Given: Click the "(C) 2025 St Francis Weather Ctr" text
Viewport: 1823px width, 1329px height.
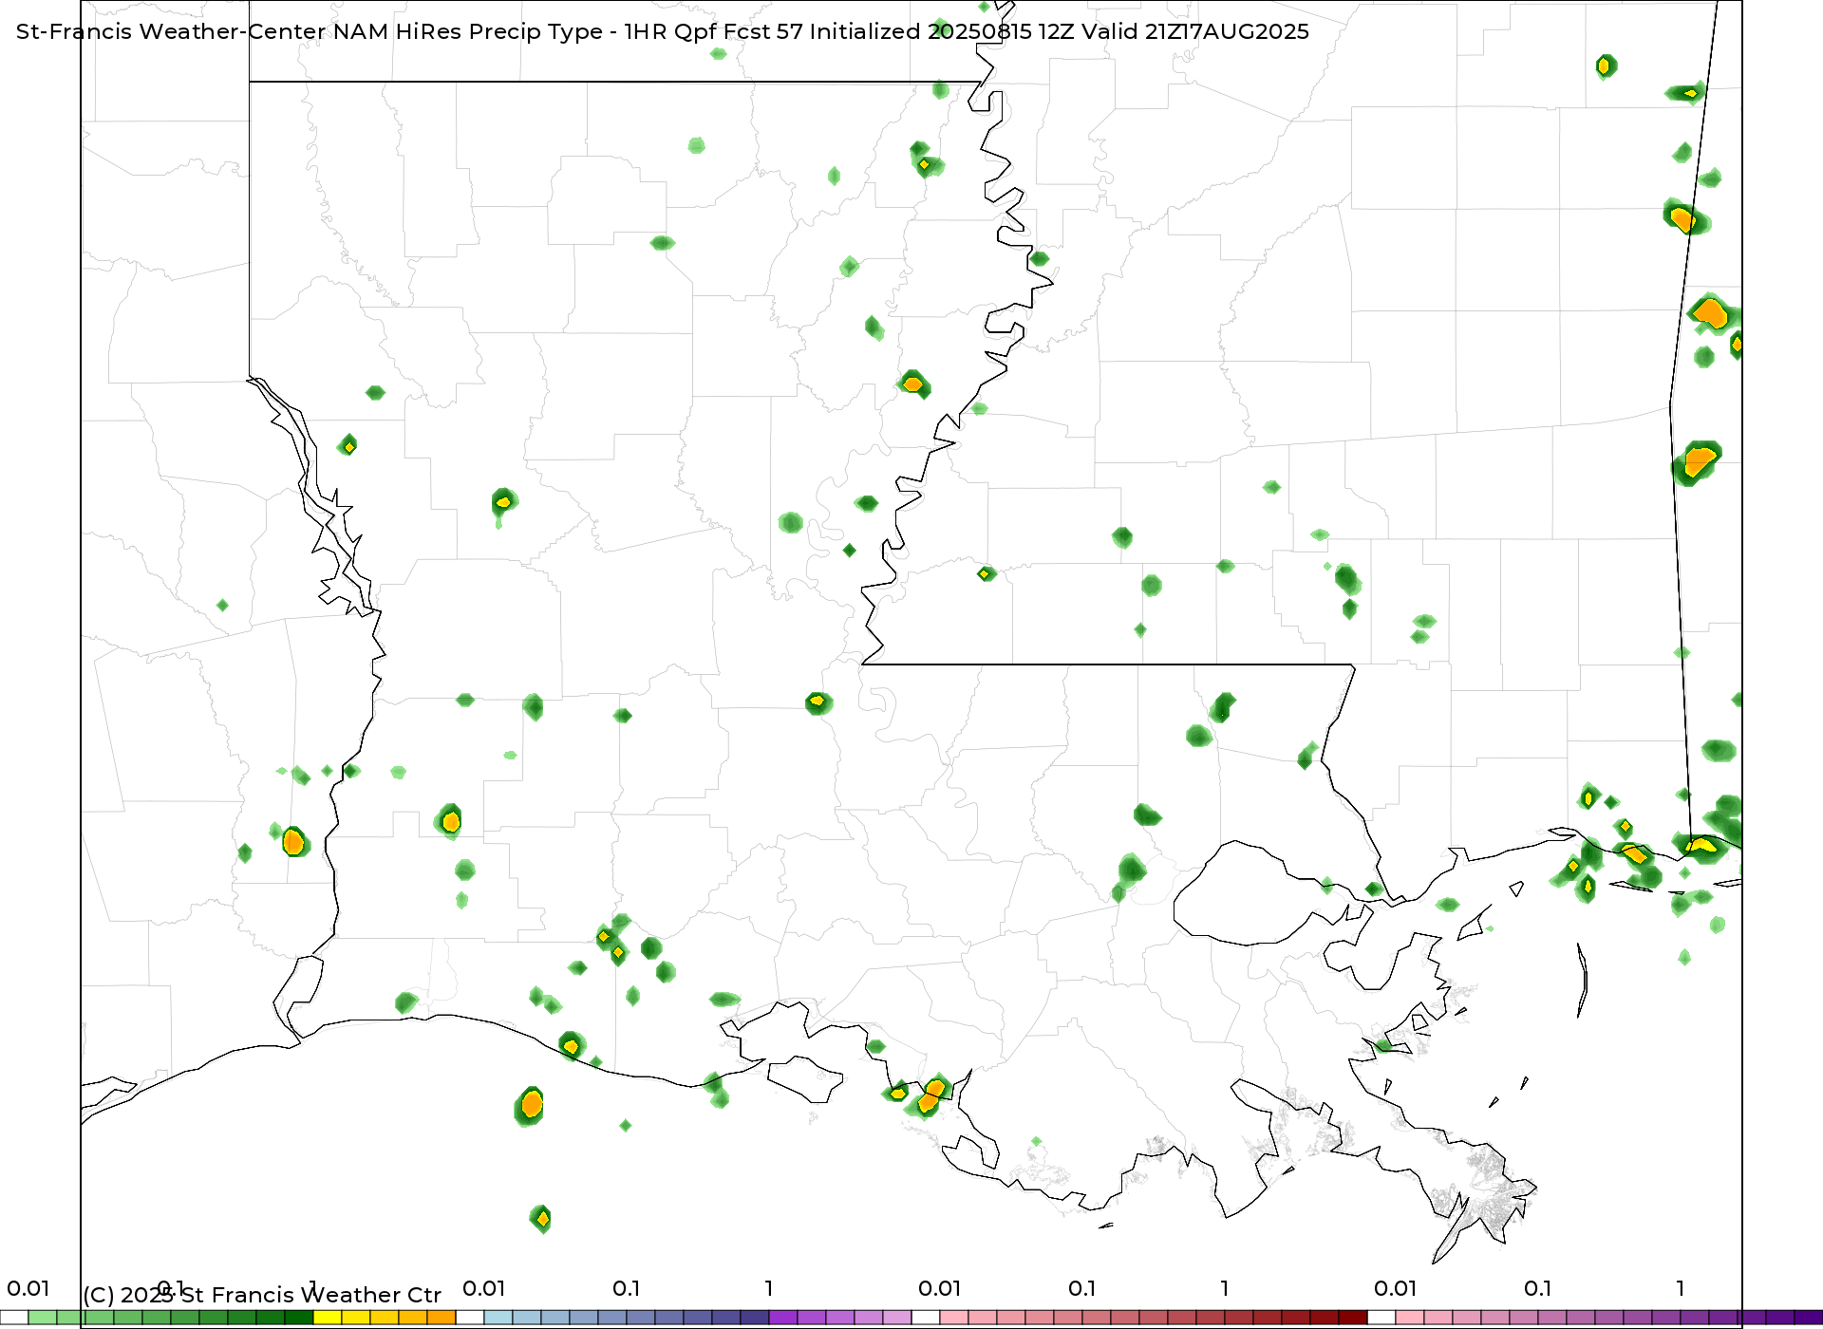Looking at the screenshot, I should click(262, 1295).
